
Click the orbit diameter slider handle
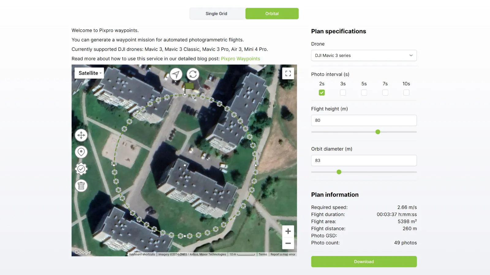339,172
